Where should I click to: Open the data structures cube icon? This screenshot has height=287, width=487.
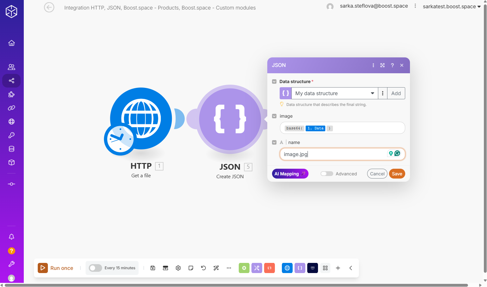pyautogui.click(x=11, y=162)
